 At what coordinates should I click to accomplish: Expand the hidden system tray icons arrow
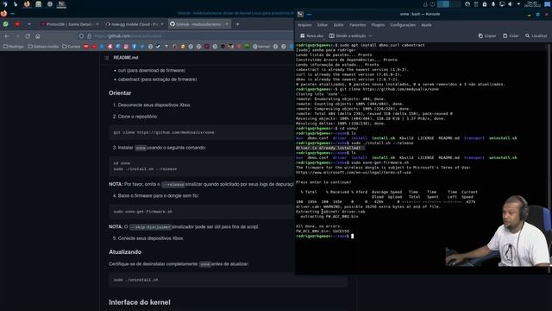(518, 4)
